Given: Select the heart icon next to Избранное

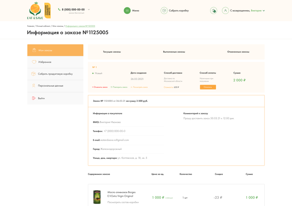Looking at the screenshot, I should [34, 62].
